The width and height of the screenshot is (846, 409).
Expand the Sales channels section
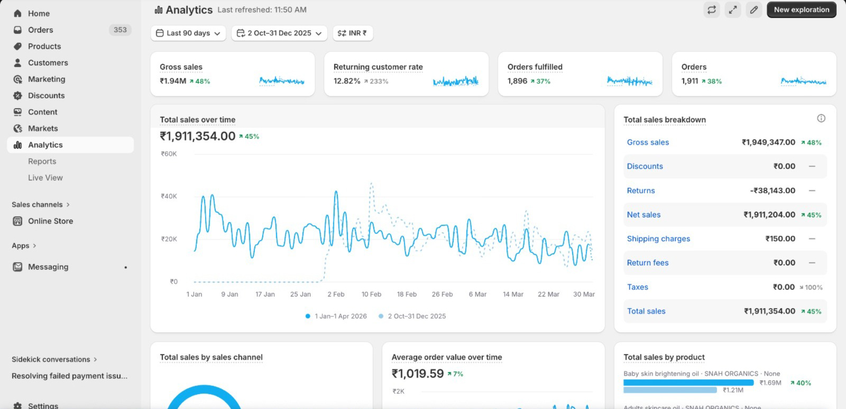point(41,205)
